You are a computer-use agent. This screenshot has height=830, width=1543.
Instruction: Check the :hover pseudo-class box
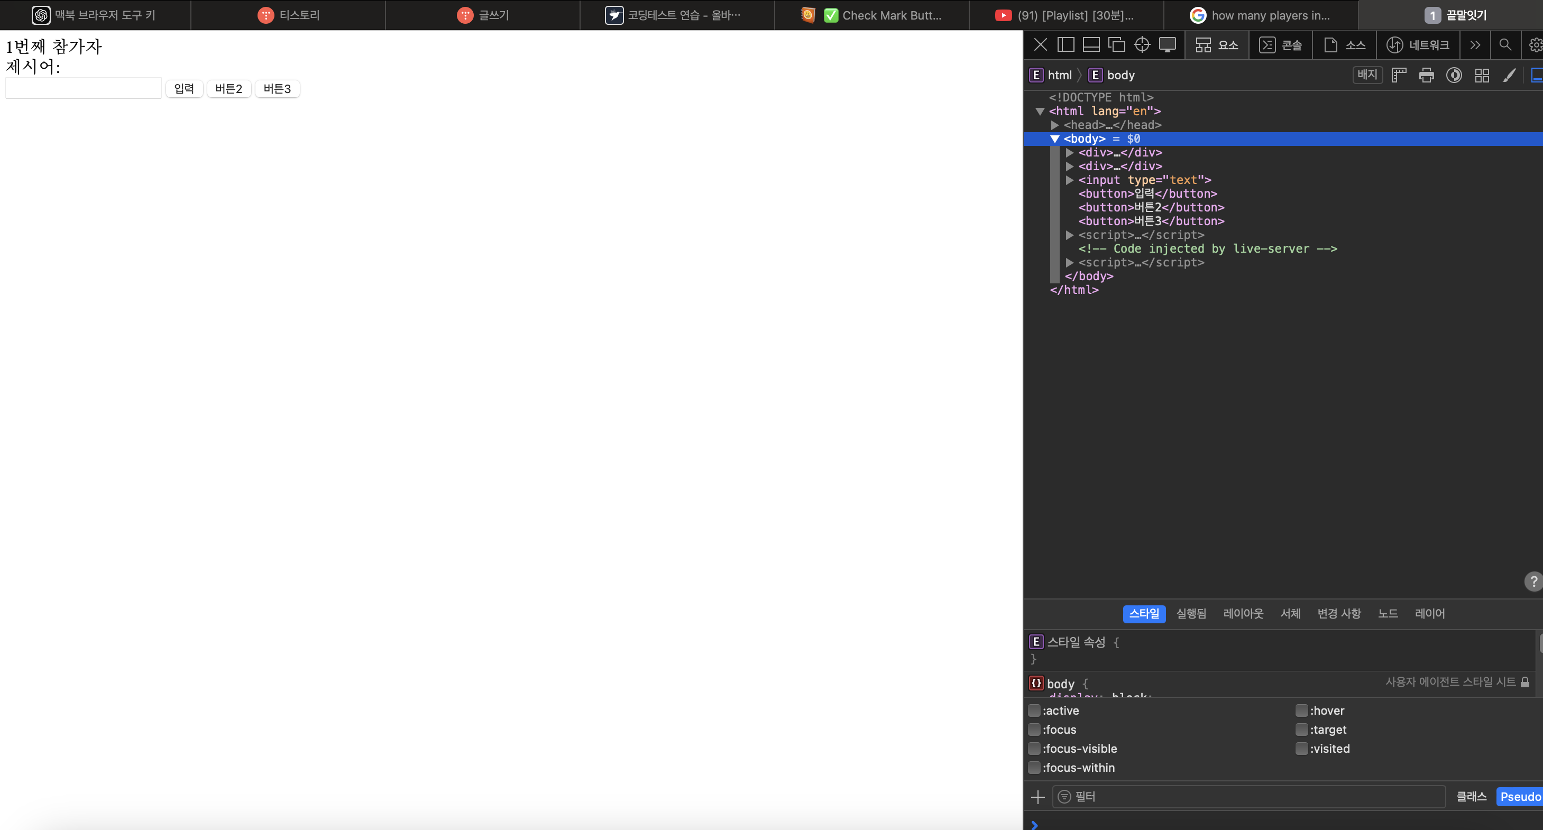[1301, 710]
